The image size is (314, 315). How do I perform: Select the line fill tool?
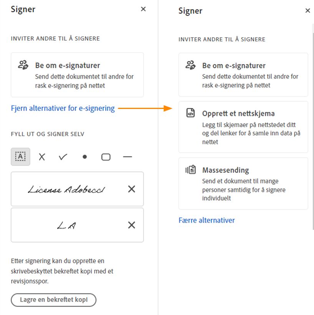tap(127, 157)
